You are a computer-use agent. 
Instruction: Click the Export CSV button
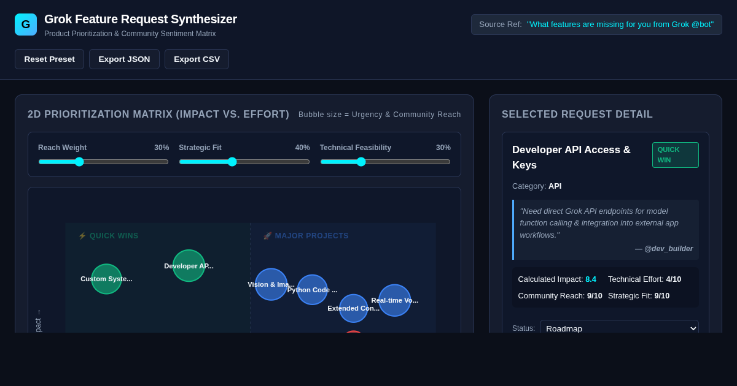coord(197,59)
